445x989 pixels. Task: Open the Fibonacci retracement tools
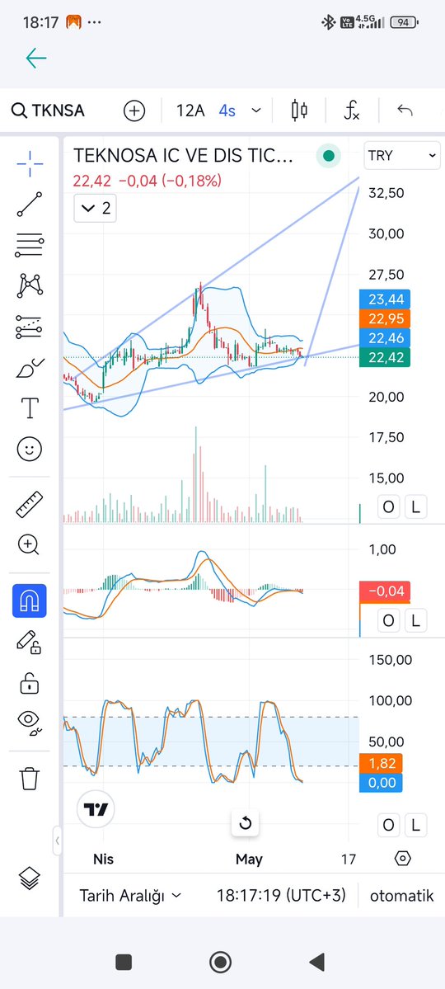point(30,245)
